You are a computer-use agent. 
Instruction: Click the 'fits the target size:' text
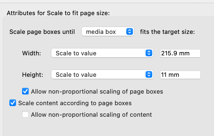coord(167,32)
